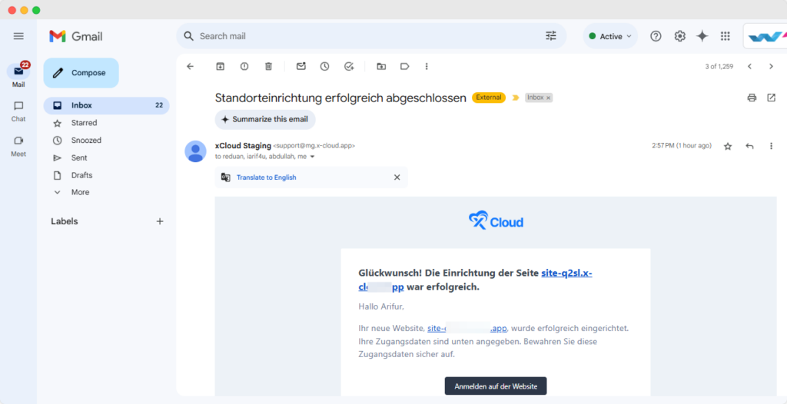Open the Sent folder
The height and width of the screenshot is (404, 787).
pyautogui.click(x=79, y=157)
